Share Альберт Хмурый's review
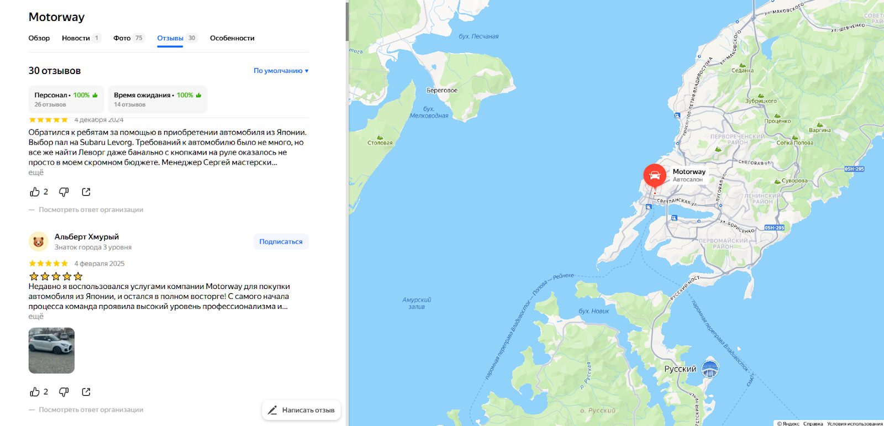This screenshot has width=884, height=426. point(86,392)
